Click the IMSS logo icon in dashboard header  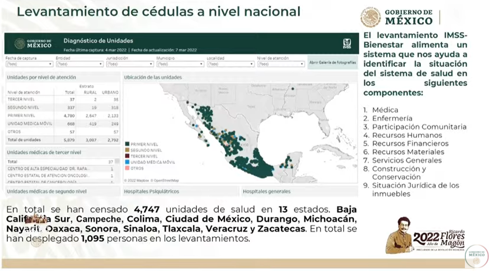[347, 44]
